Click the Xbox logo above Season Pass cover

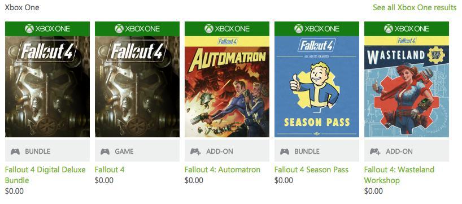pos(298,29)
